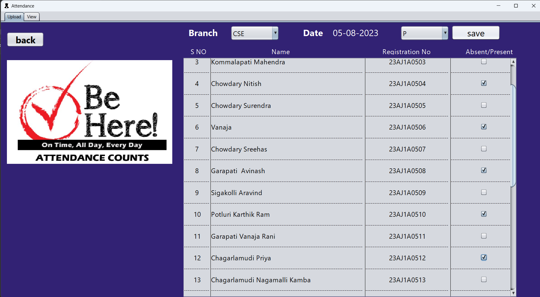Viewport: 540px width, 297px height.
Task: Click registration number 23AJ1A0513
Action: [407, 280]
